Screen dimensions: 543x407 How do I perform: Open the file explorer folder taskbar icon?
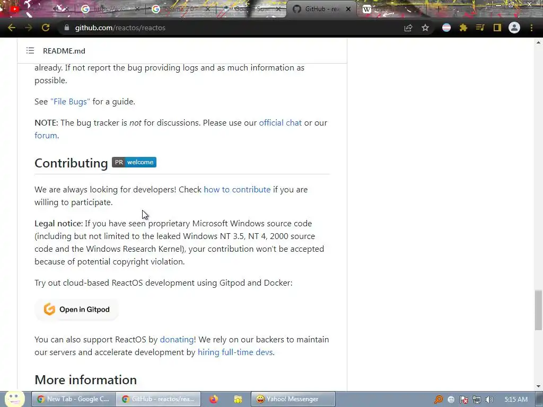(x=238, y=399)
